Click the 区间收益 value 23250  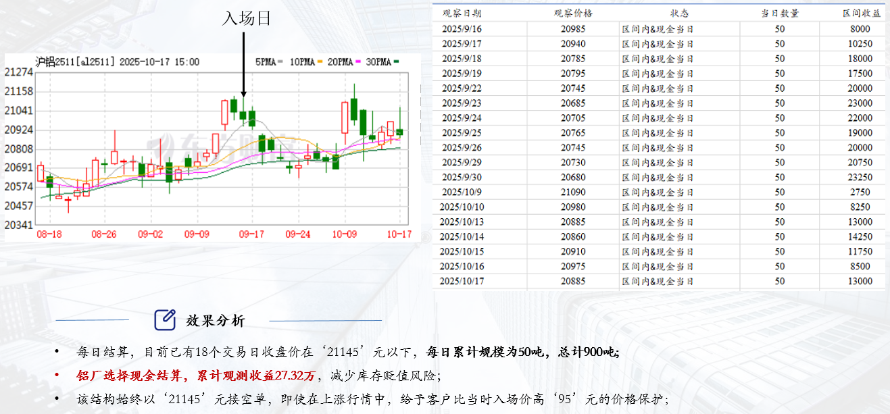pyautogui.click(x=861, y=178)
